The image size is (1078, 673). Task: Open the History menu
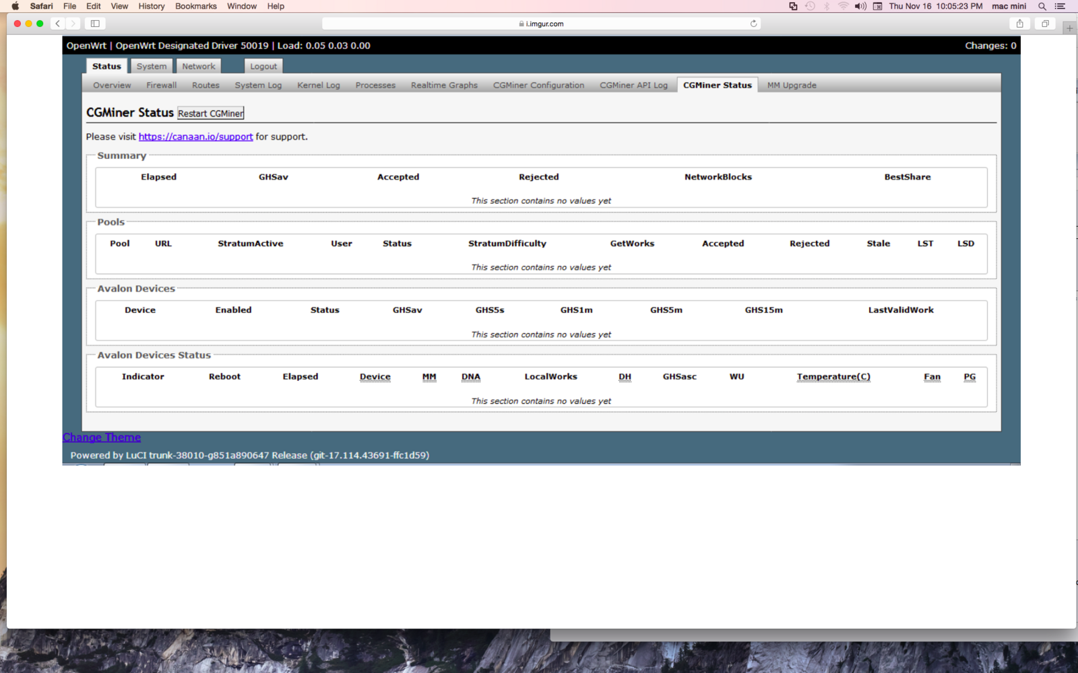pyautogui.click(x=152, y=6)
